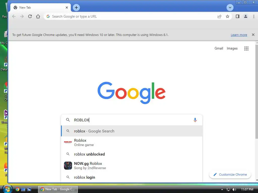Screen dimensions: 258x193
Task: Click the search magnifier in search box
Action: [x=68, y=120]
